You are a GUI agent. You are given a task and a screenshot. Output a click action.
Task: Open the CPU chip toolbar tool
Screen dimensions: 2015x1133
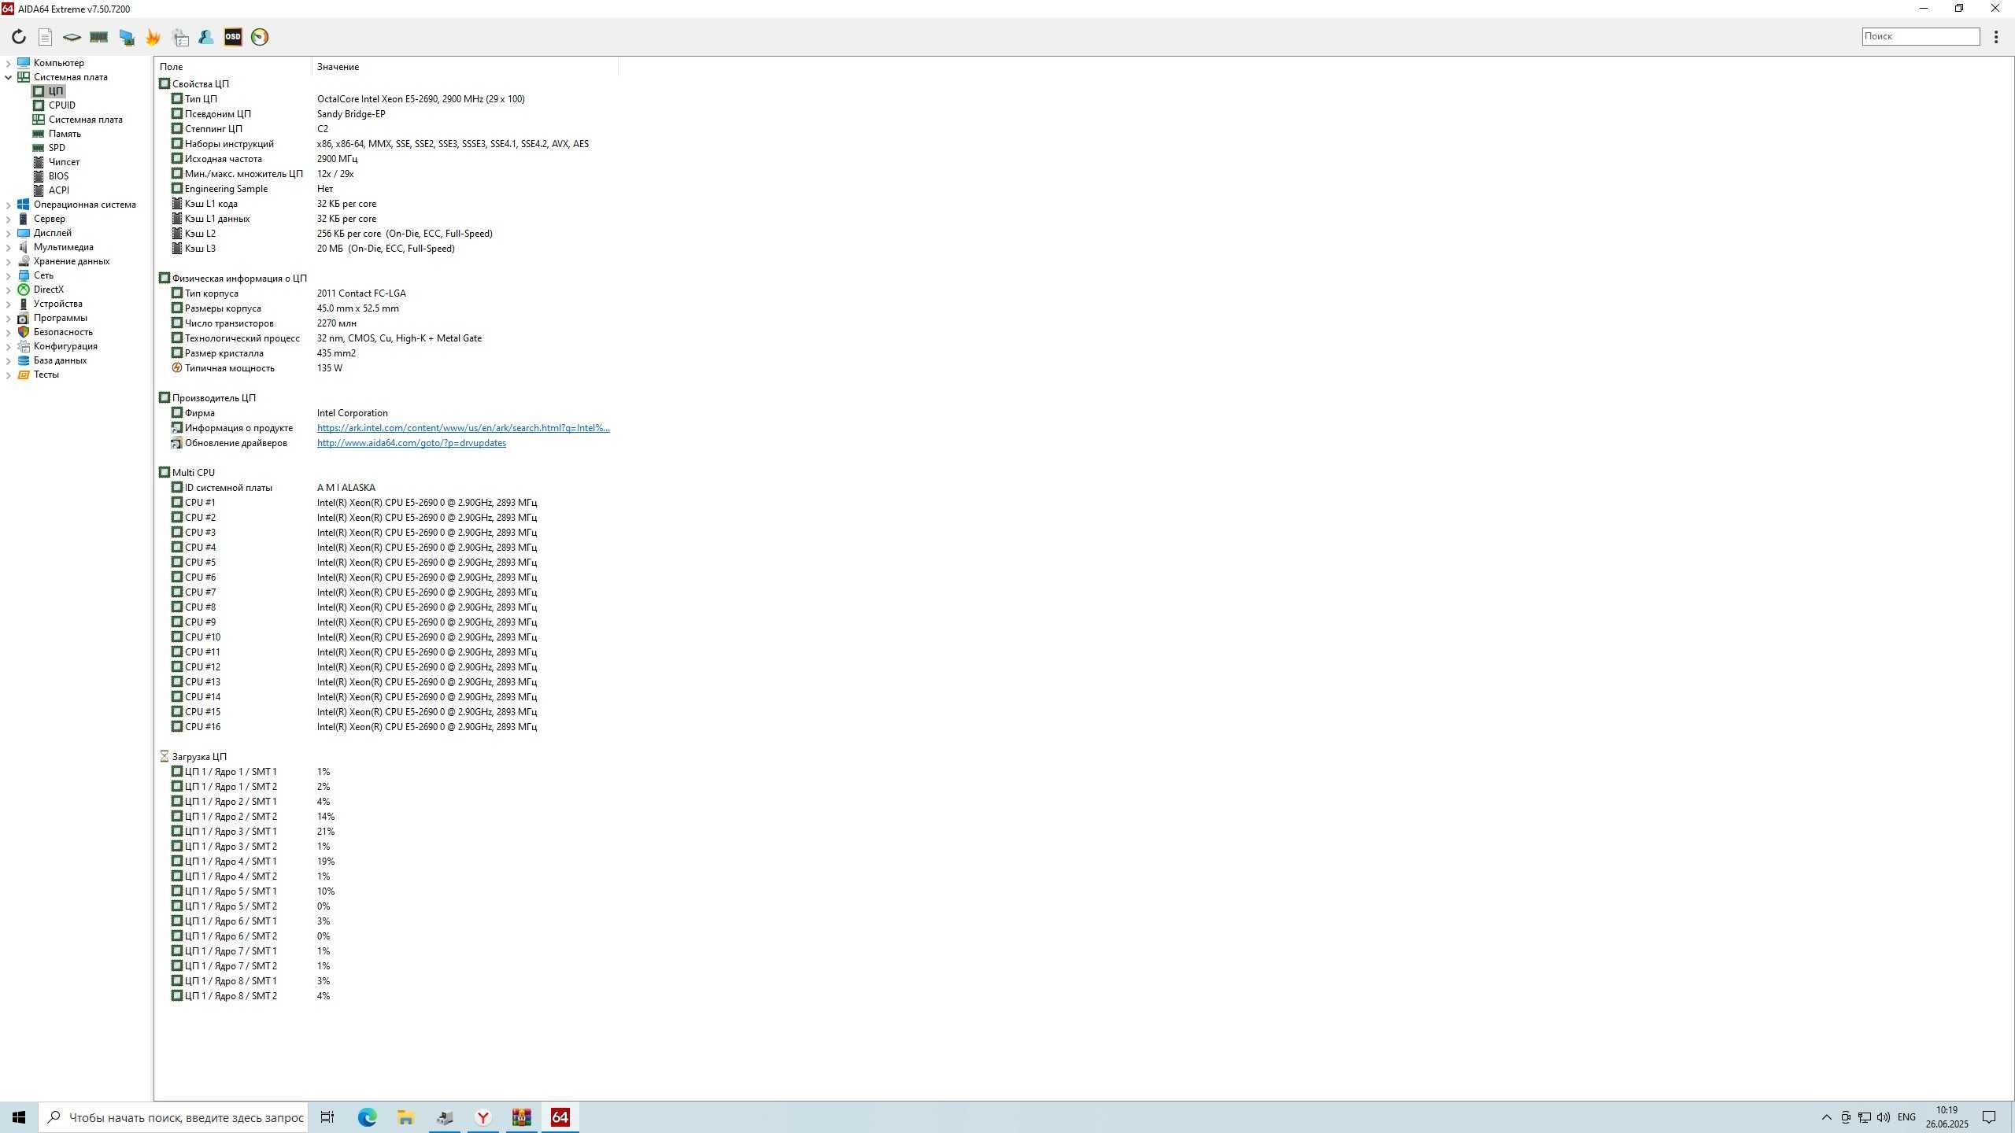click(72, 37)
